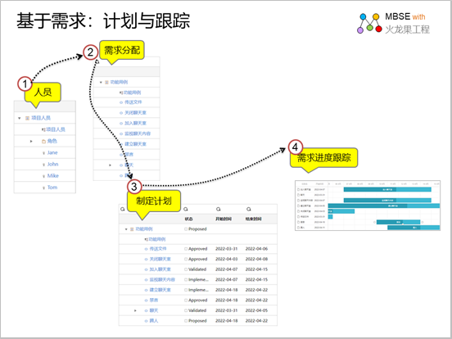Viewport: 452px width, 339px height.
Task: Open the 建立聊天室 link in the requirements tree
Action: click(x=135, y=144)
